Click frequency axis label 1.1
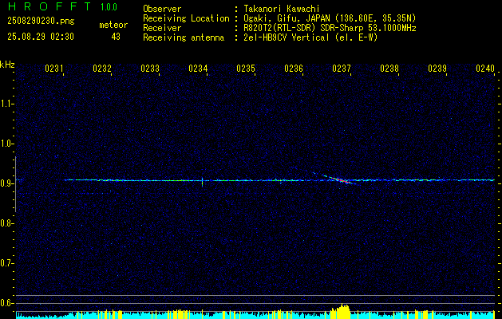Screen dimensions: 502x319 click(x=6, y=104)
